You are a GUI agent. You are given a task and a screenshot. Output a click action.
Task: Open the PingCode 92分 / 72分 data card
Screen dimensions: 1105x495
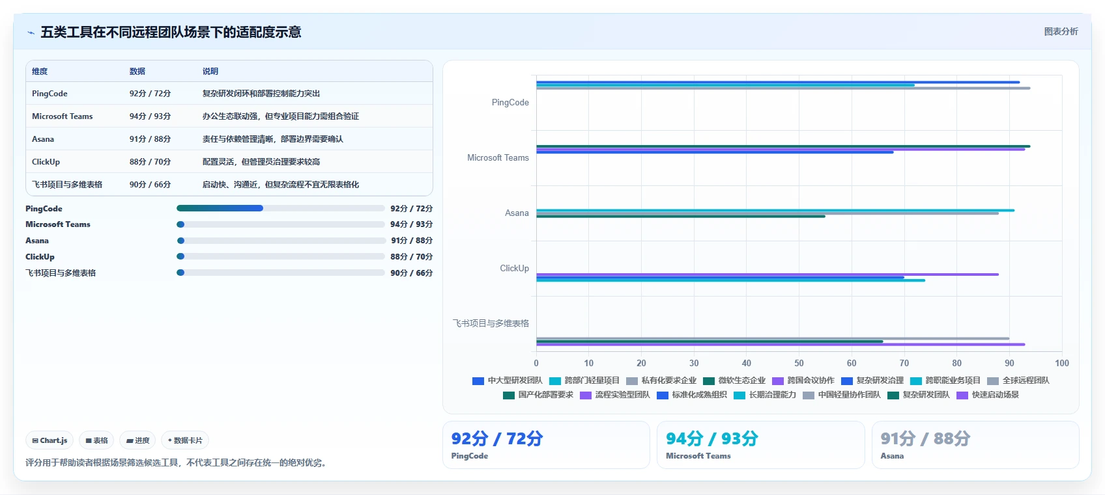tap(546, 445)
